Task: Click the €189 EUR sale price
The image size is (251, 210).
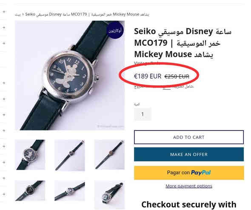Action: pos(148,76)
